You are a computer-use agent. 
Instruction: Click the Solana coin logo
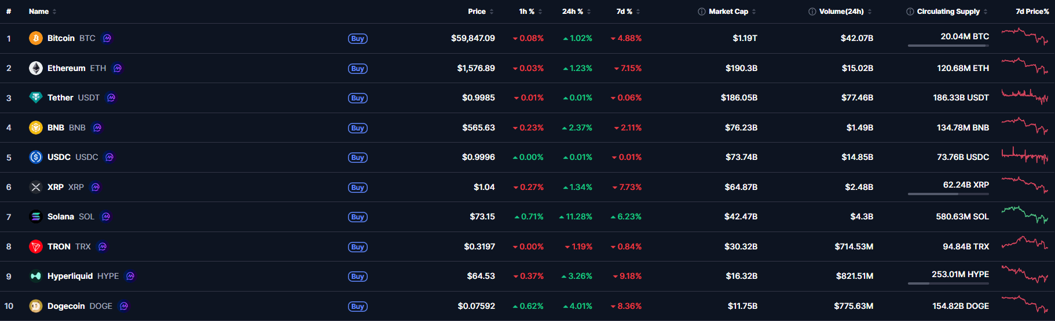pos(36,217)
